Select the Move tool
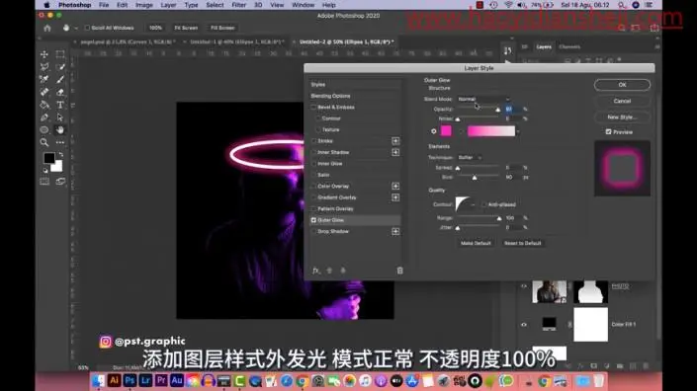The image size is (697, 391). coord(44,54)
